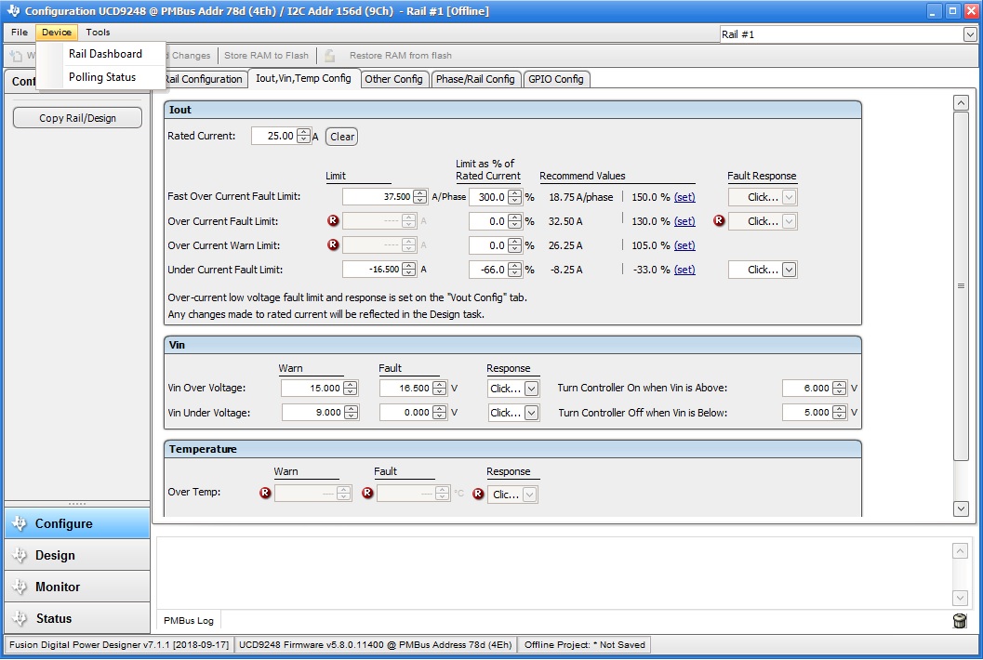Click Clear next to Rated Current
This screenshot has width=983, height=660.
pyautogui.click(x=342, y=137)
